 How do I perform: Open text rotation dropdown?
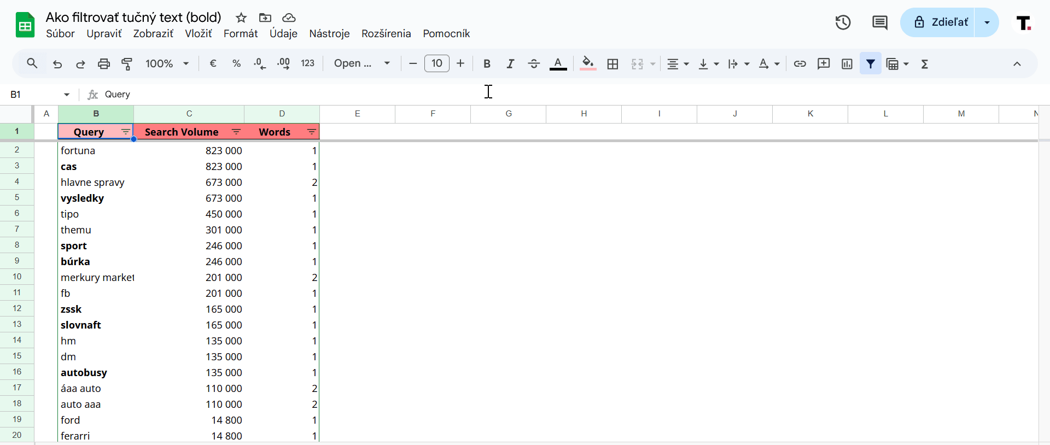click(769, 64)
